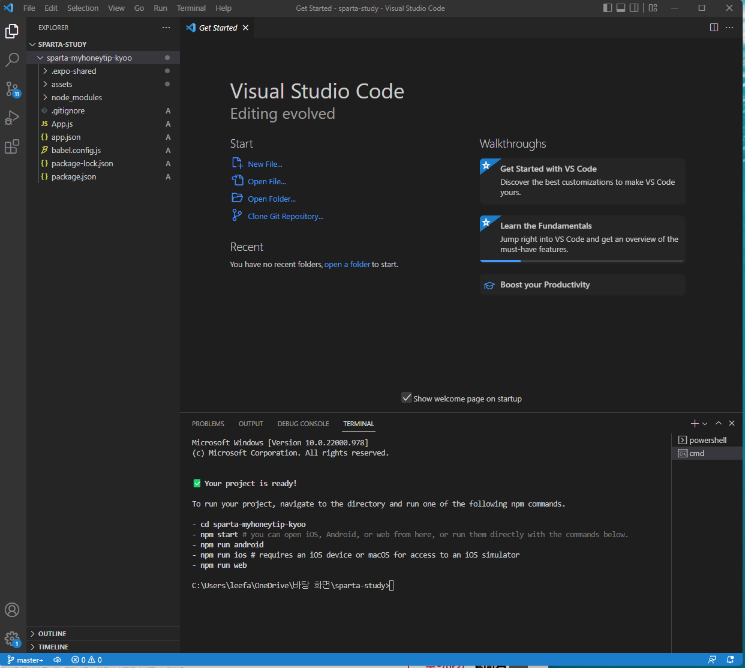The height and width of the screenshot is (668, 745).
Task: Maximize the panel with the up chevron
Action: click(719, 423)
